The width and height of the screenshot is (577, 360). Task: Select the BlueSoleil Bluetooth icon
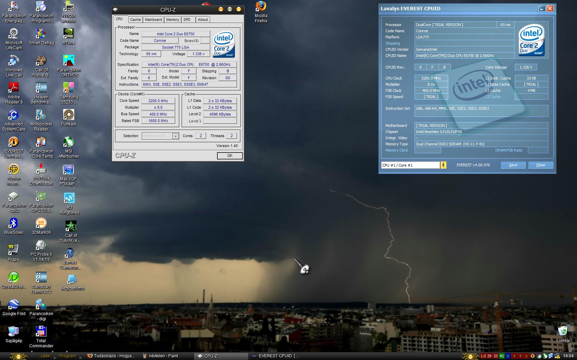14,226
